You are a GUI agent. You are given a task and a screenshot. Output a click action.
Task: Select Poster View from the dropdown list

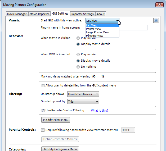coord(93,29)
